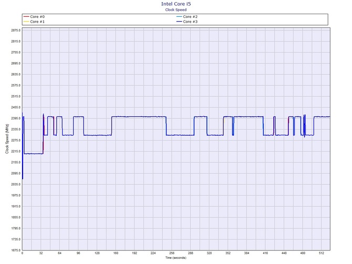Click the 480 x-axis tick label

click(303, 253)
